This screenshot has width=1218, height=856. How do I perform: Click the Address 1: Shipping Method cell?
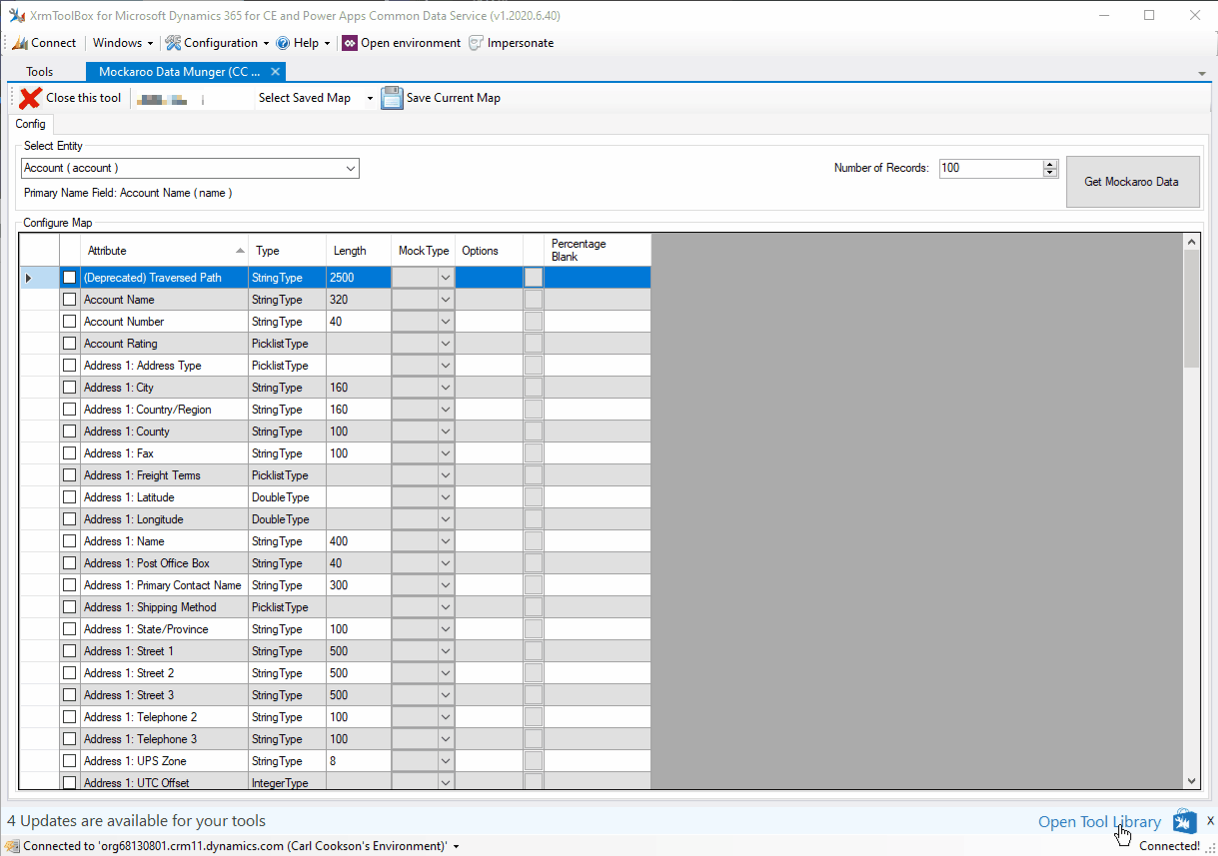[x=165, y=607]
